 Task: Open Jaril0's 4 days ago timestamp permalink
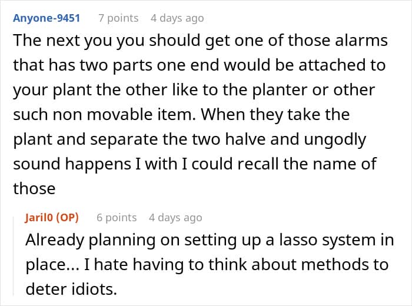click(175, 218)
